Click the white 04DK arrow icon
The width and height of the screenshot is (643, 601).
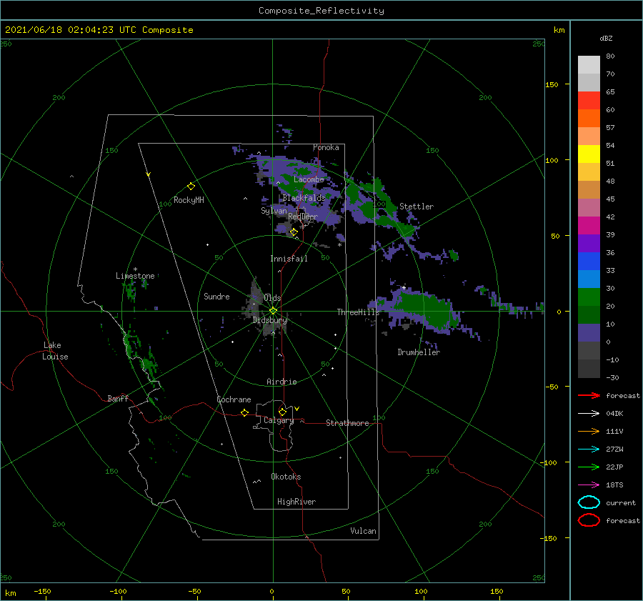coord(589,414)
